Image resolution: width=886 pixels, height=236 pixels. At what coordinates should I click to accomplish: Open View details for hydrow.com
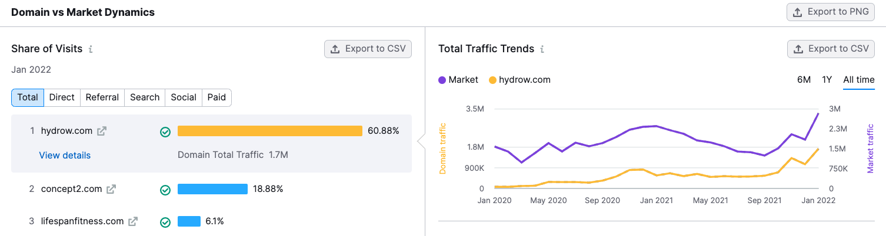pyautogui.click(x=65, y=156)
